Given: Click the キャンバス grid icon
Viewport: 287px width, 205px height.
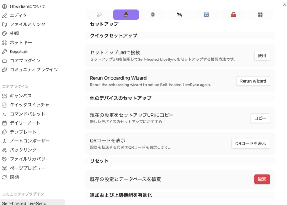Looking at the screenshot, I should [5, 96].
